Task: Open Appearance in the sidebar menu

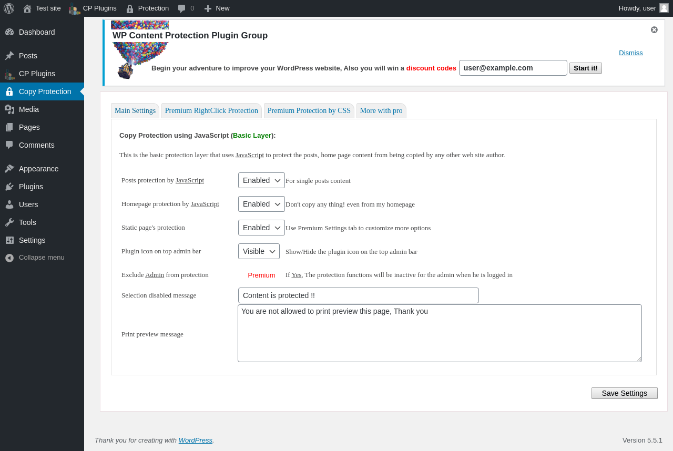Action: pos(42,169)
